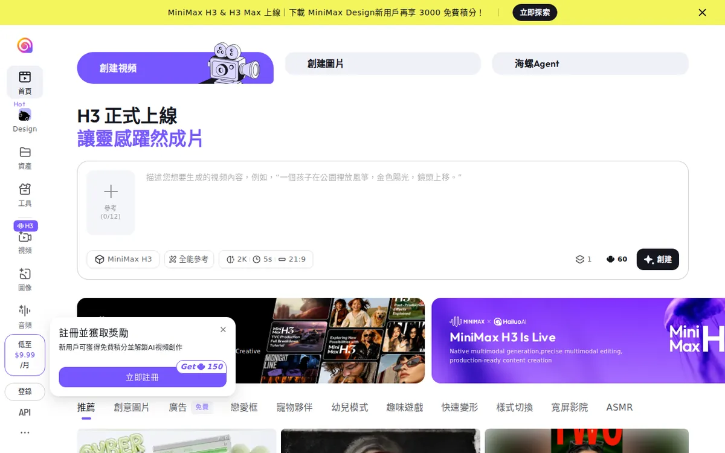Open the 2K 5s 21:9 settings selector

pyautogui.click(x=266, y=259)
